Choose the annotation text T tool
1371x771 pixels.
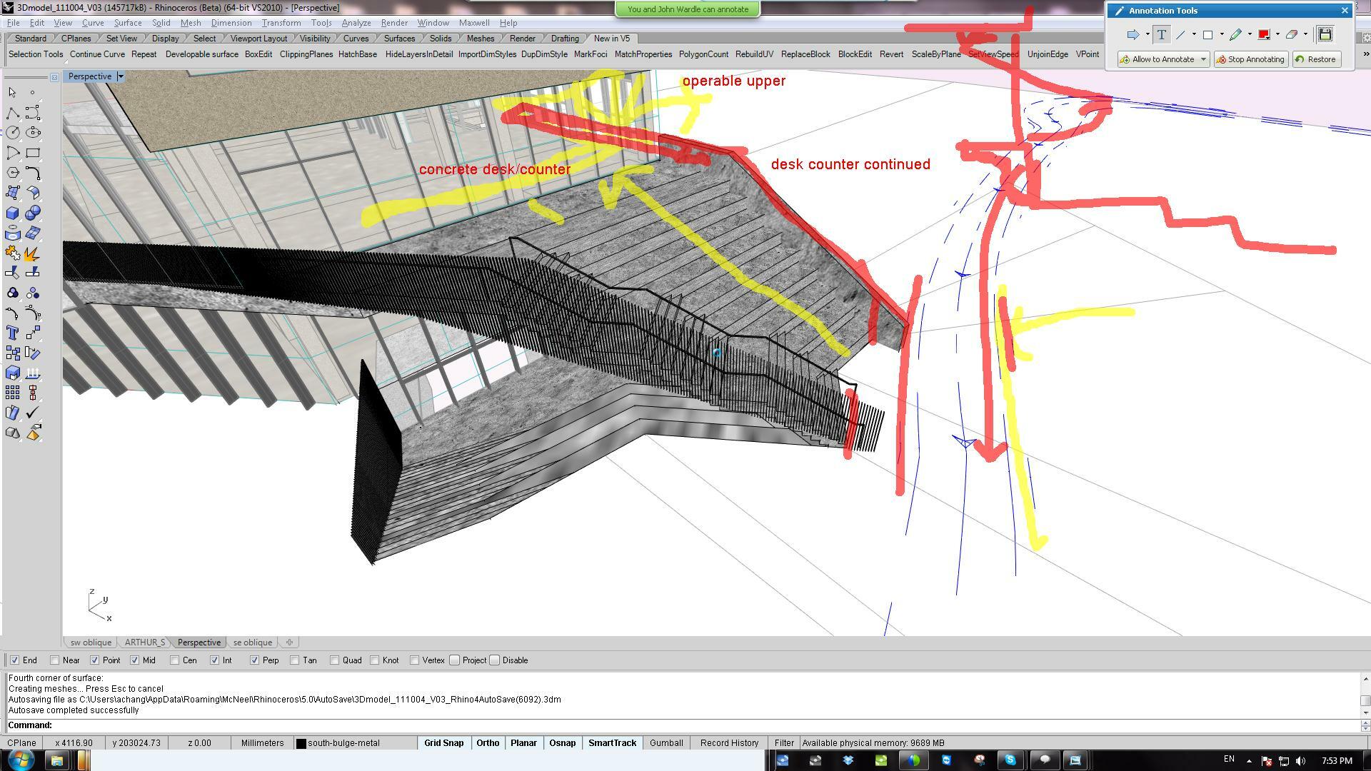pos(1161,34)
